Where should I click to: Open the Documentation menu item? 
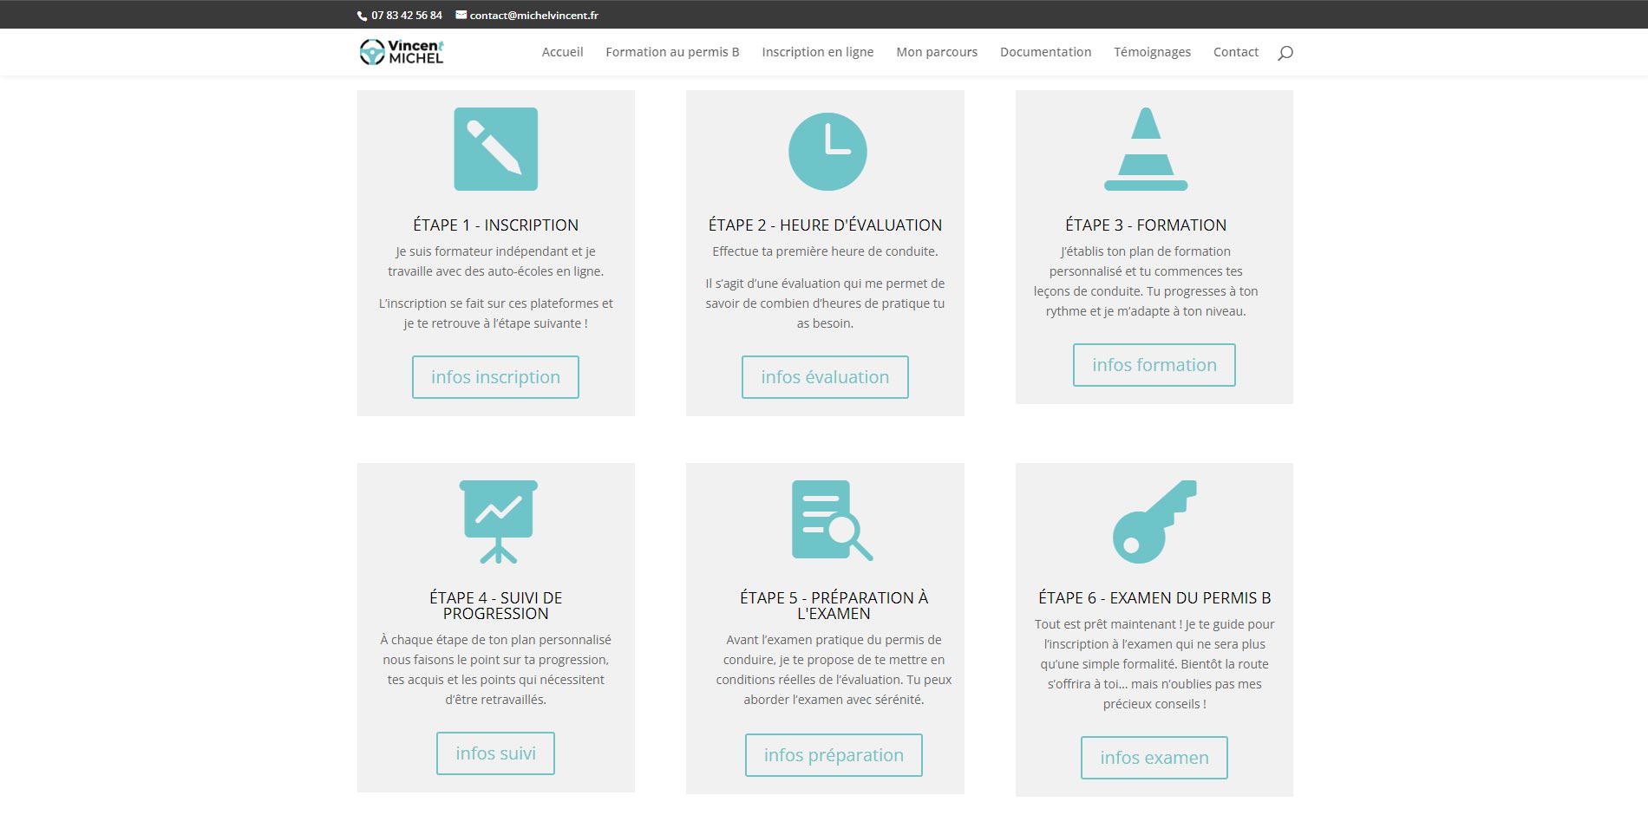[x=1045, y=52]
